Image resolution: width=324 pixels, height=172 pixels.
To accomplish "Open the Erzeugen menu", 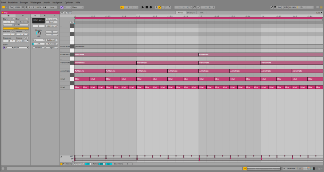I will [24, 3].
